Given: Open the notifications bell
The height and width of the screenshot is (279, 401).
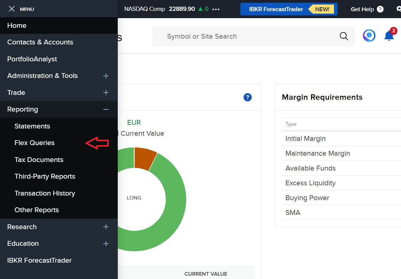Looking at the screenshot, I should click(389, 36).
